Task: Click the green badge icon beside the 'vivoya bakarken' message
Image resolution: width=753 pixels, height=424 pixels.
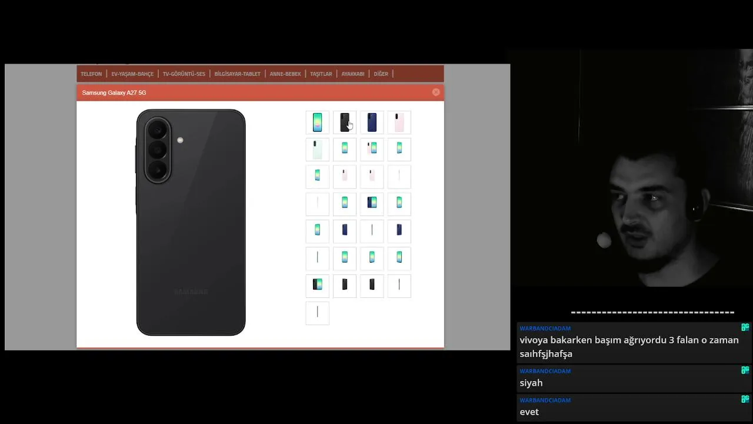Action: tap(745, 327)
